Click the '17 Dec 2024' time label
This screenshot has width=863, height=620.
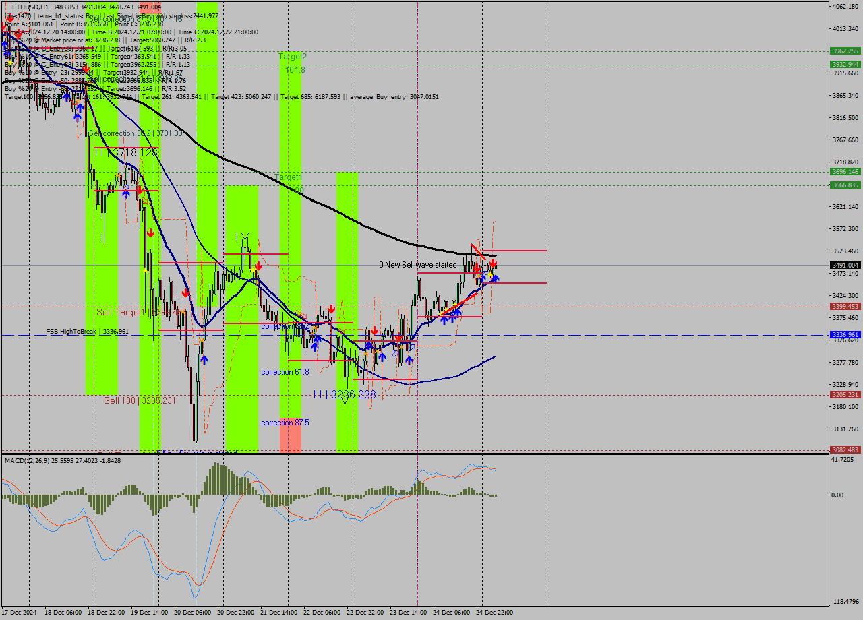[18, 612]
